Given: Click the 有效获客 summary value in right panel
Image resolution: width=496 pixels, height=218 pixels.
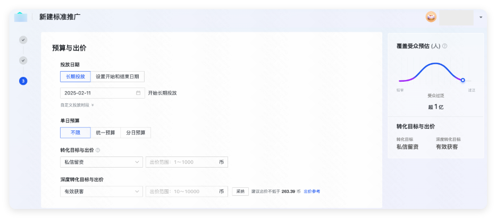Looking at the screenshot, I should tap(447, 147).
